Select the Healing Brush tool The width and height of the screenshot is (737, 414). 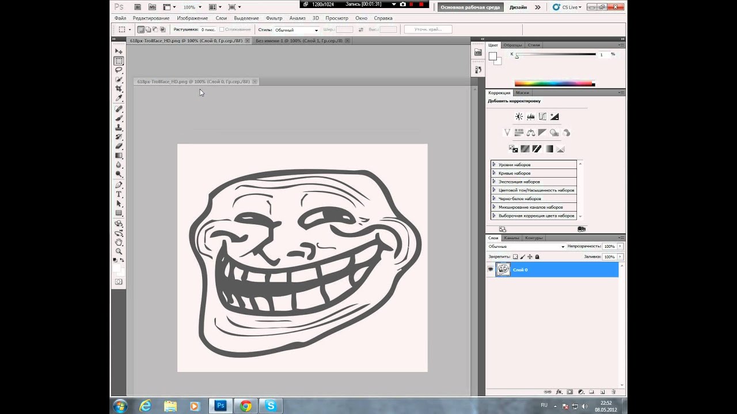119,109
